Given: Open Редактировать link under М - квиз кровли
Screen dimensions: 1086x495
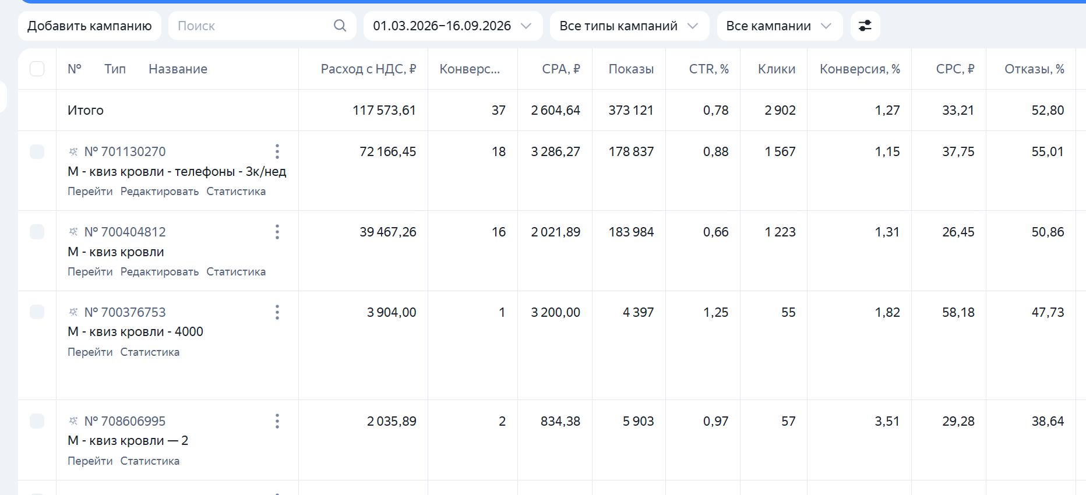Looking at the screenshot, I should tap(160, 271).
